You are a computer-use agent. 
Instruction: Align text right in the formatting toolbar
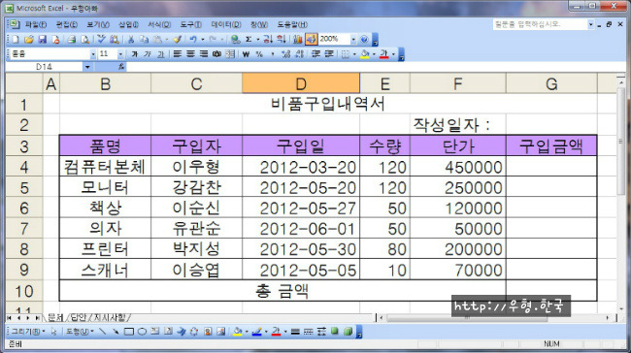tap(204, 54)
